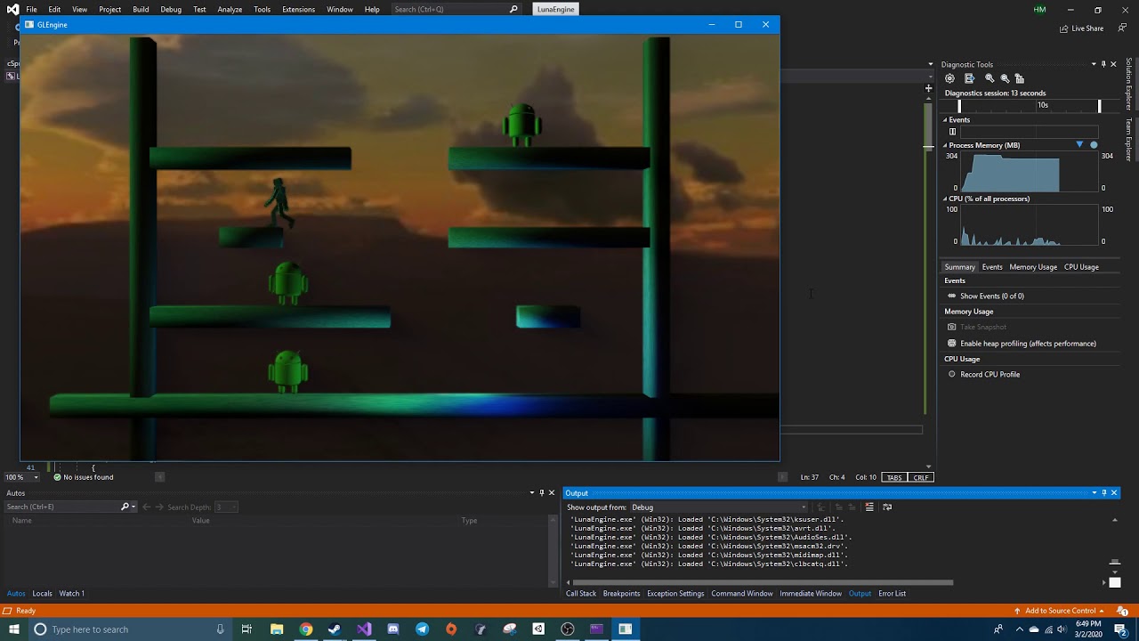
Task: Click the export diagnostics session icon
Action: (x=969, y=78)
